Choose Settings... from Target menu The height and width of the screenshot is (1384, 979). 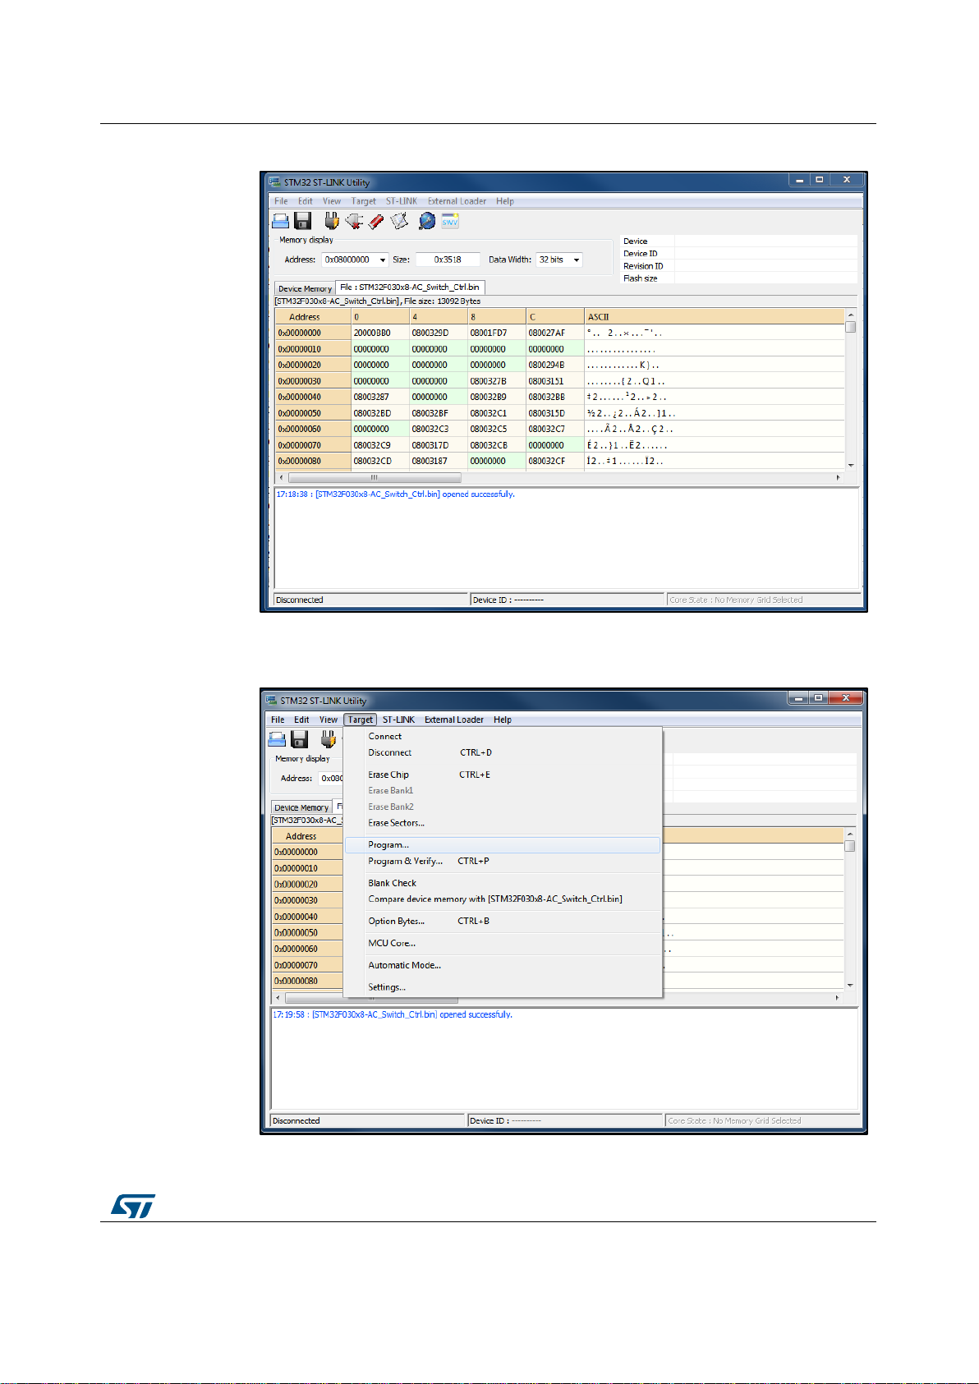coord(503,988)
